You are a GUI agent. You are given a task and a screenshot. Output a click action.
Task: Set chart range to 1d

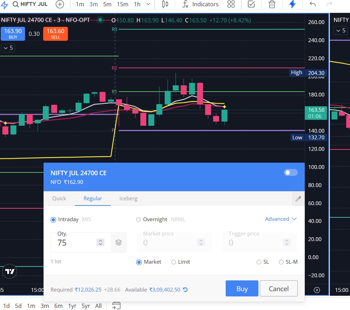click(6, 306)
